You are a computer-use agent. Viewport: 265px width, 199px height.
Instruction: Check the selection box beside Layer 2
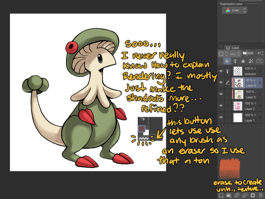point(228,106)
